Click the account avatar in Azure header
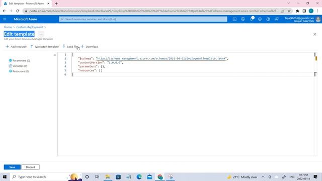 click(x=318, y=19)
